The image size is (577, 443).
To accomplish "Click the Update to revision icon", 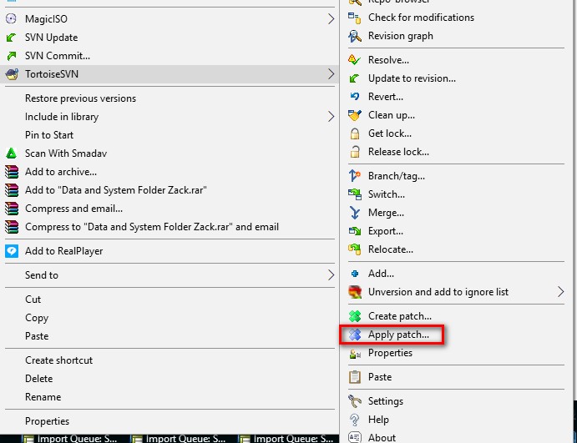I will (x=355, y=78).
